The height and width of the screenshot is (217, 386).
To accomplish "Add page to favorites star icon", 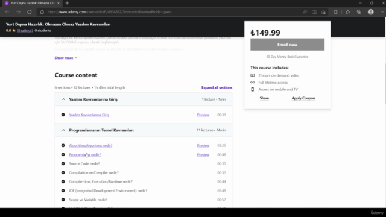I will [323, 12].
